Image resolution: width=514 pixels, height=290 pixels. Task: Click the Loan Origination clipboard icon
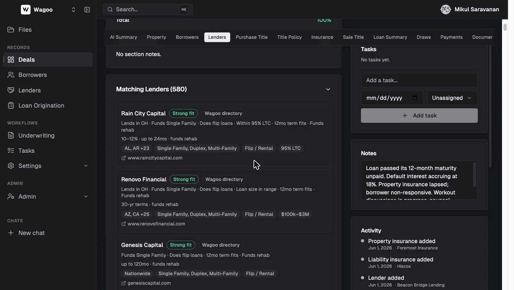coord(11,105)
